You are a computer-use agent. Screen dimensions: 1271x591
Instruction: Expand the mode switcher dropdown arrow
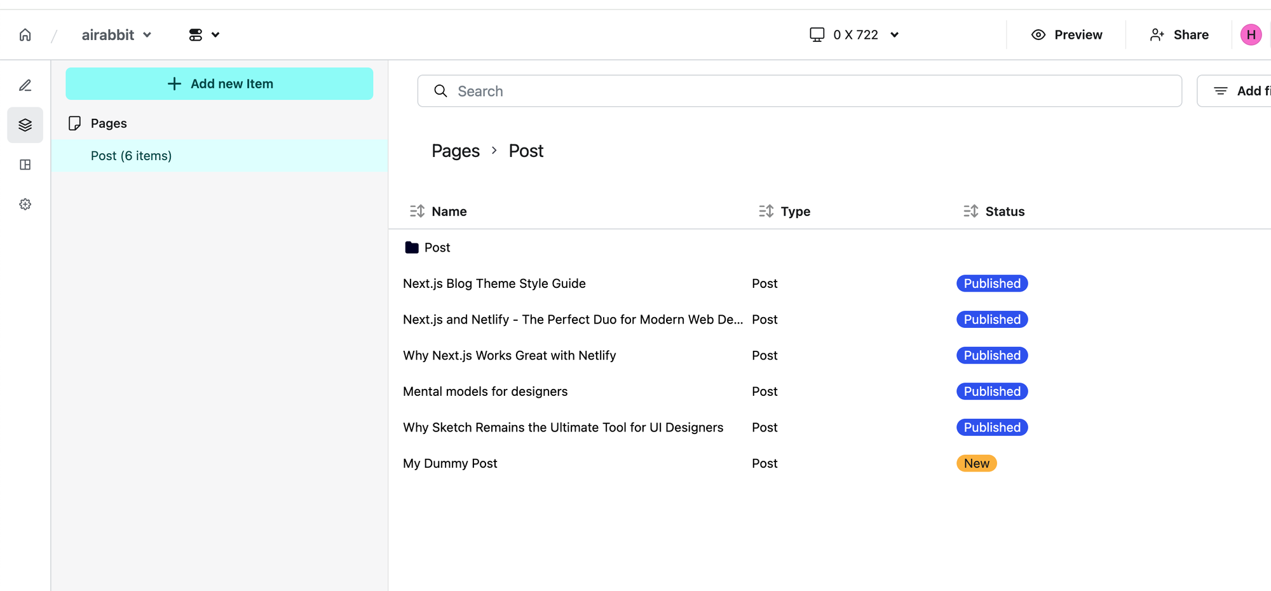pyautogui.click(x=215, y=35)
